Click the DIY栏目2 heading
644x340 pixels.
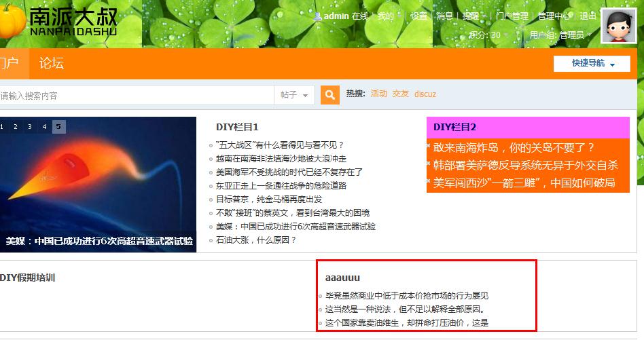point(454,127)
